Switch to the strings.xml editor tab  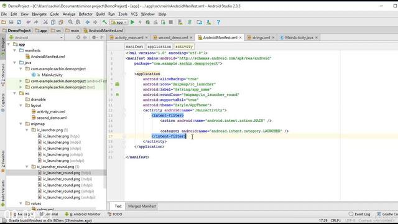(261, 37)
